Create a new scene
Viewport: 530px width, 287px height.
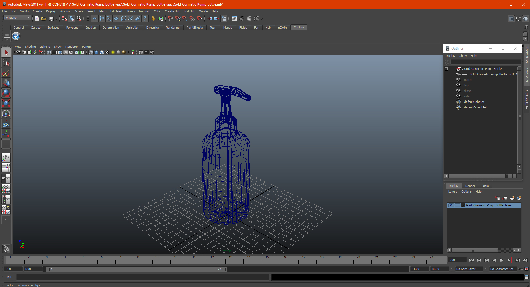(37, 18)
